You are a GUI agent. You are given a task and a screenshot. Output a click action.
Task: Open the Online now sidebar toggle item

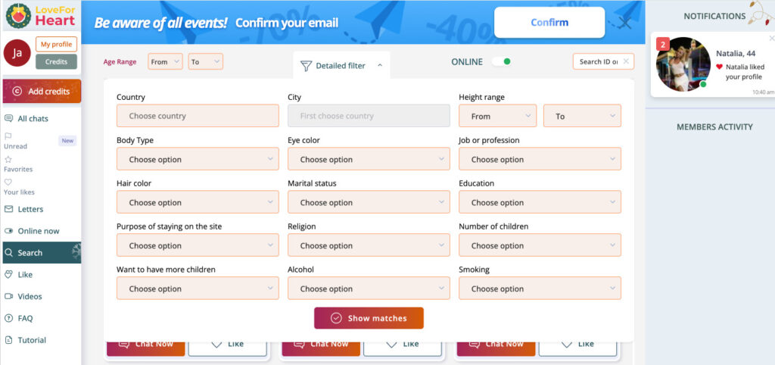coord(32,231)
